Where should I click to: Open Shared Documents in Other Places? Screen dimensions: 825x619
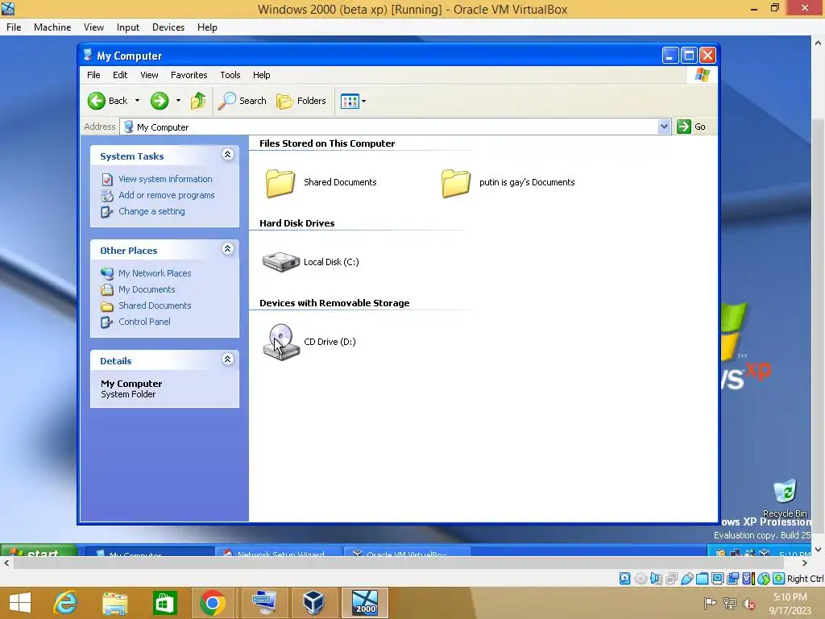point(155,305)
